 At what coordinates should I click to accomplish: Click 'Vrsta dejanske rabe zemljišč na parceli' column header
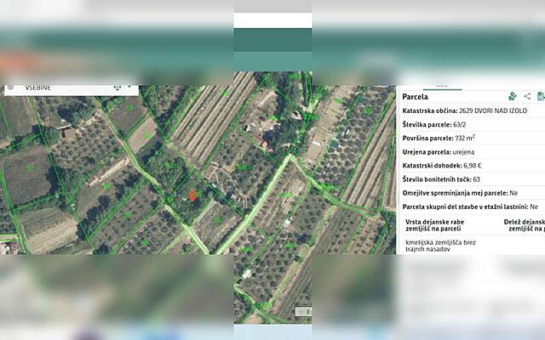coord(434,225)
